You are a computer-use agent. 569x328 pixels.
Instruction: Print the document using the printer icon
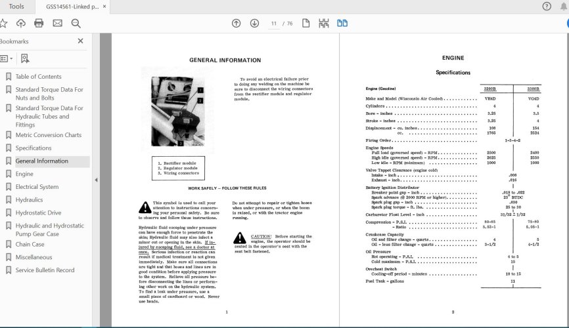(39, 24)
